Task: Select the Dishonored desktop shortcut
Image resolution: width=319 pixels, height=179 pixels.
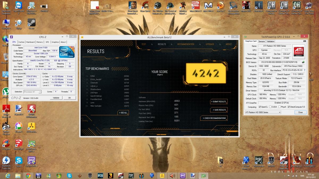Action: 259,162
